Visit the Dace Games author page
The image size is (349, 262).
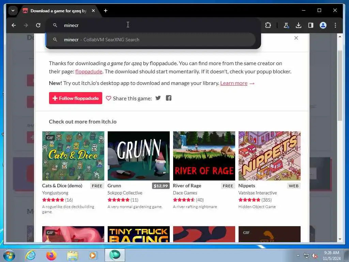(x=185, y=193)
